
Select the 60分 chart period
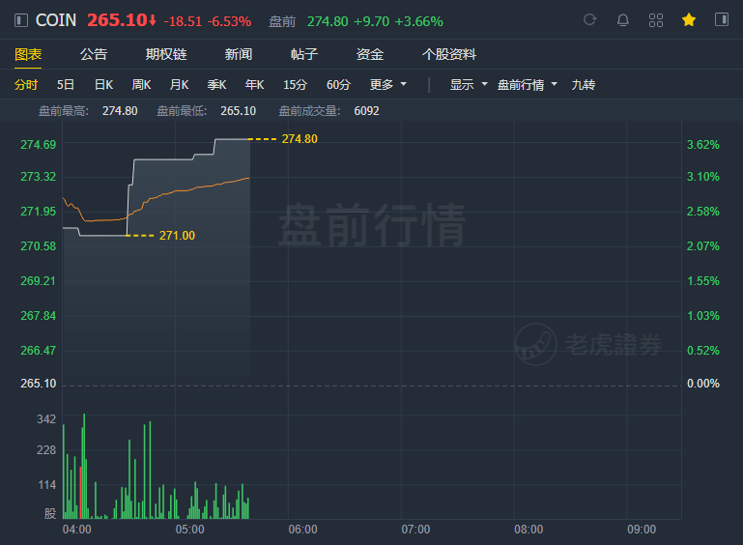(338, 85)
